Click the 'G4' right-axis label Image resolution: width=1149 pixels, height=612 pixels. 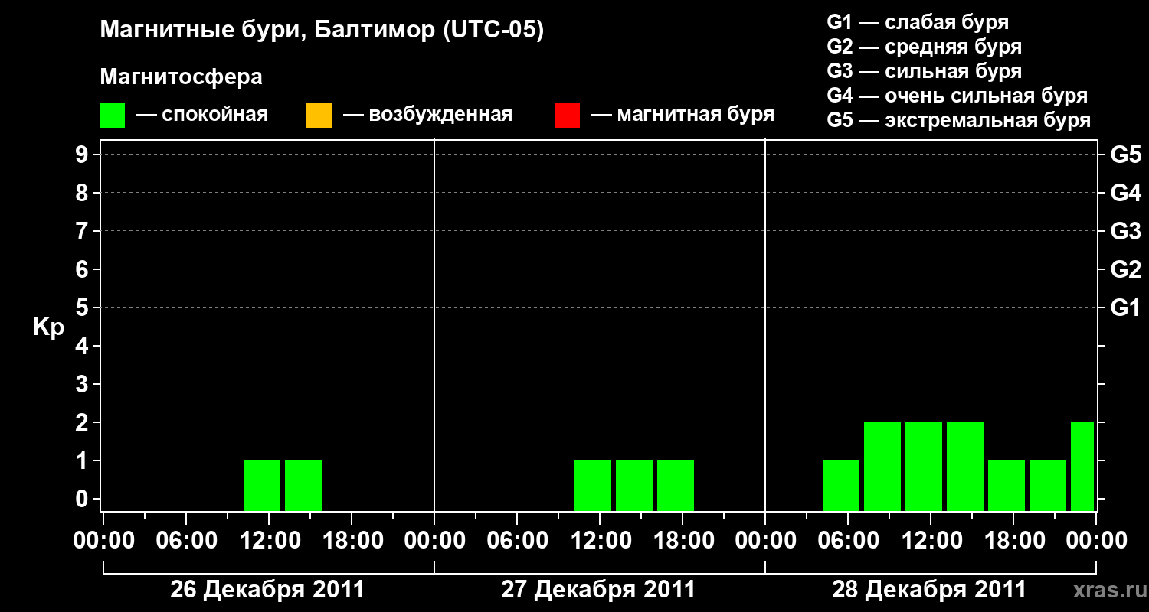pos(1125,193)
